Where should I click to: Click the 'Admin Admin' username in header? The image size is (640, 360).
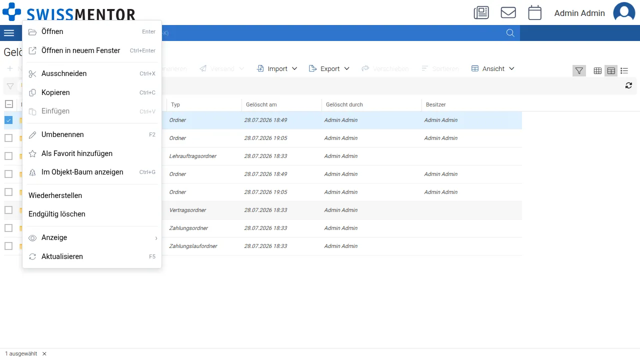click(579, 13)
